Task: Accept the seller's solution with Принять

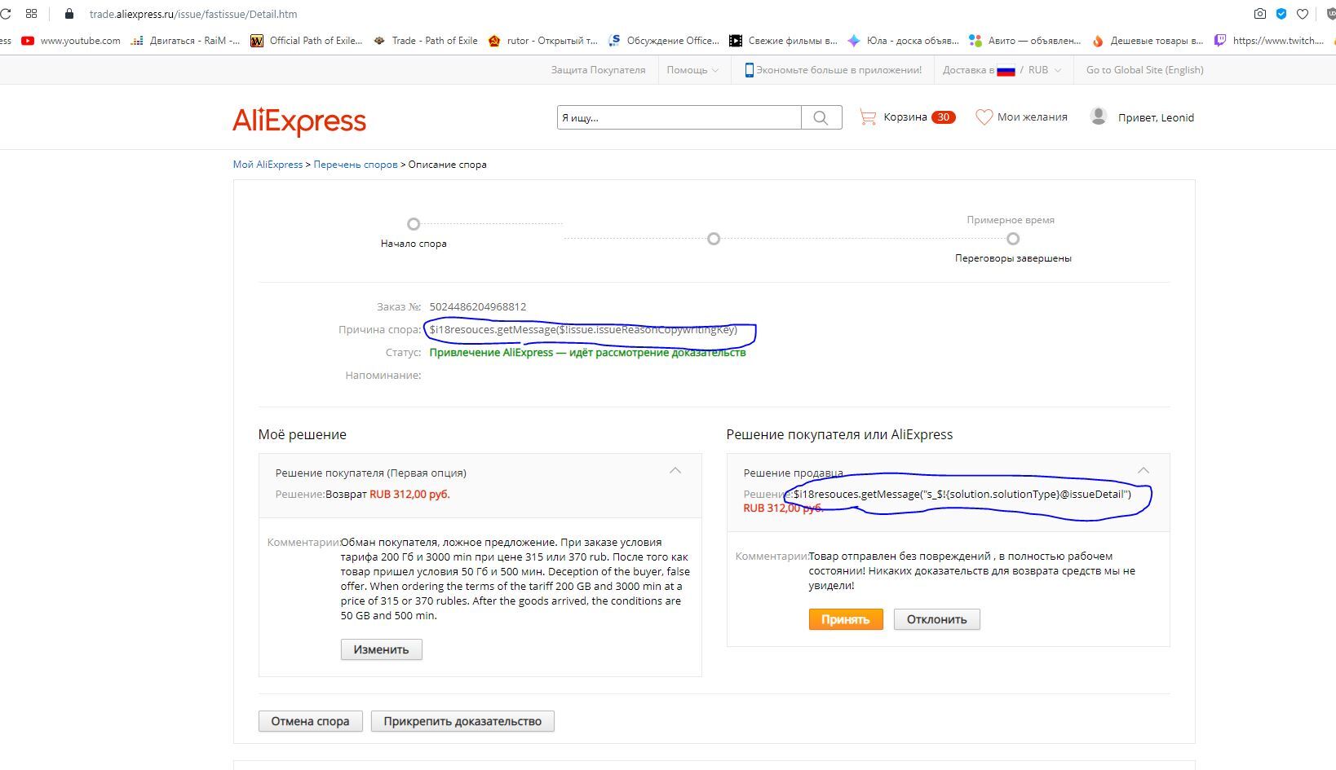Action: [x=846, y=619]
